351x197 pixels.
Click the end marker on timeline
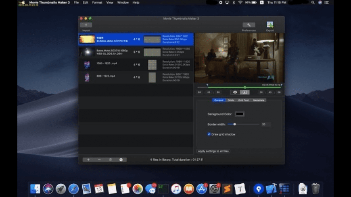[281, 85]
